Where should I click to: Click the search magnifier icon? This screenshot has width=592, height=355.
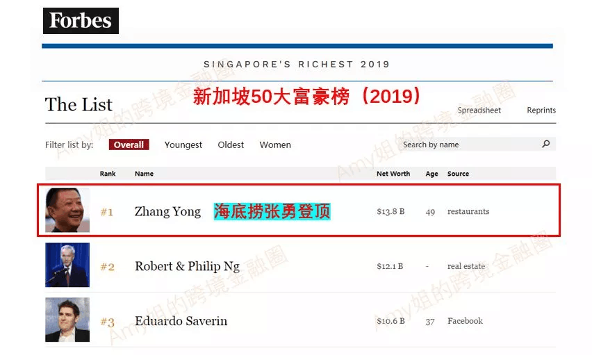click(x=546, y=144)
